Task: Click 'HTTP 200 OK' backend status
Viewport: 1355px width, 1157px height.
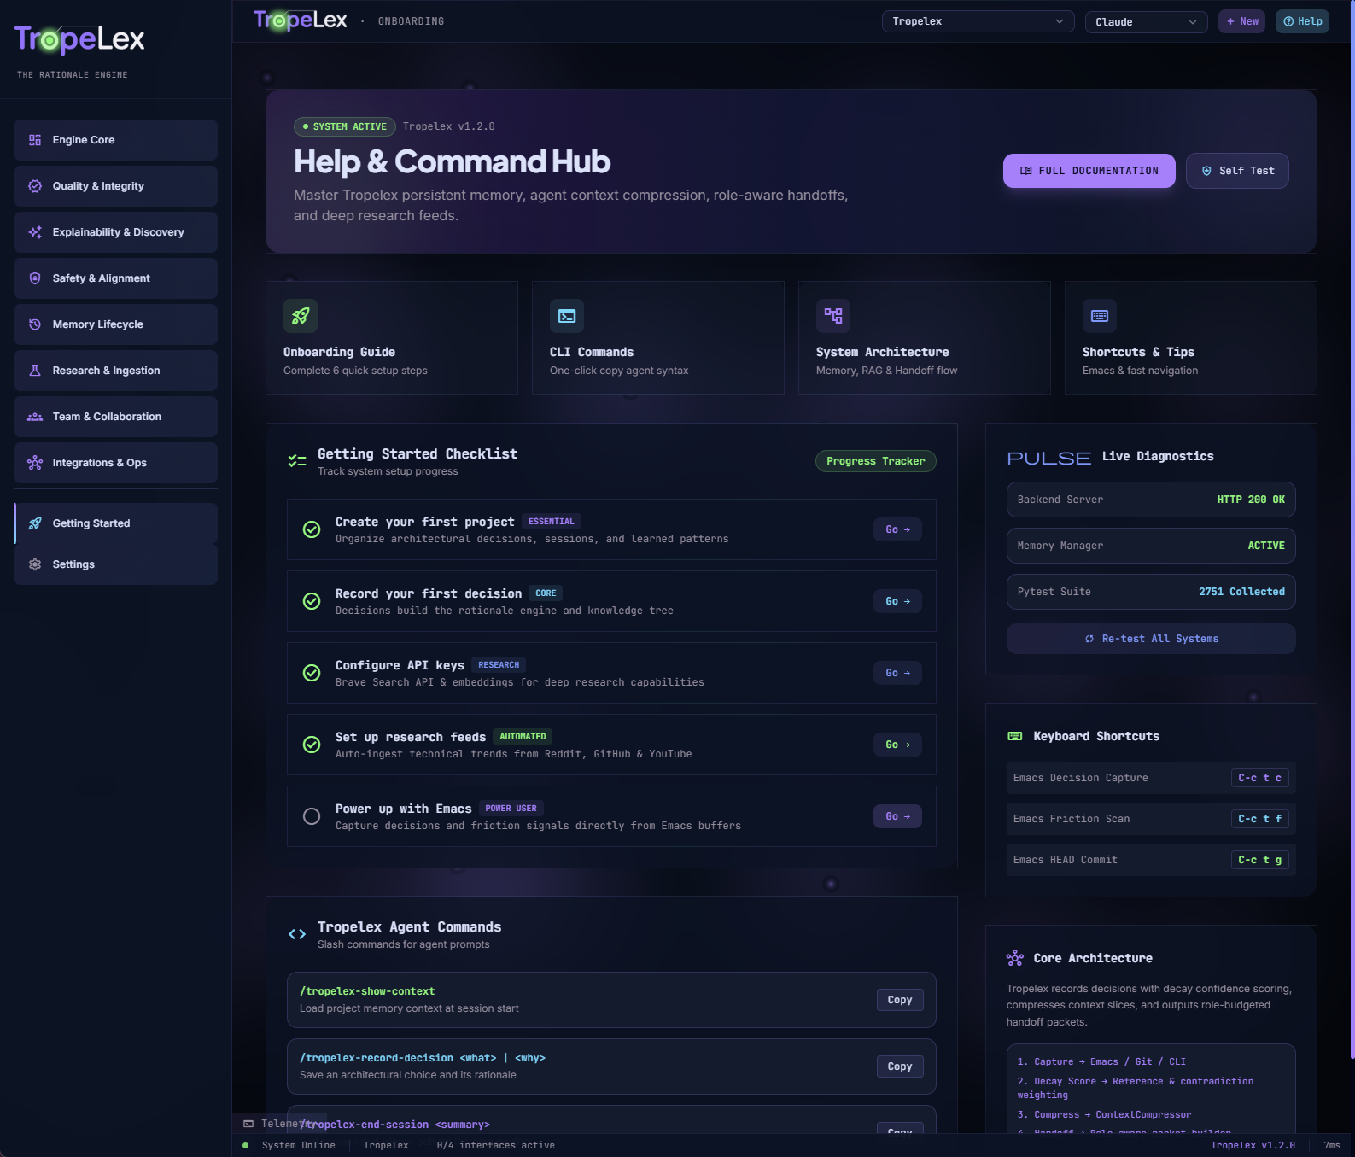Action: (x=1251, y=500)
